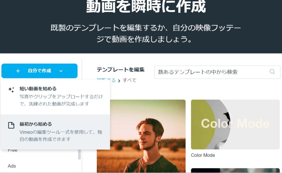Screen dimensions: 282x173
Task: Select 短い動画を始める menu option
Action: tap(55, 97)
